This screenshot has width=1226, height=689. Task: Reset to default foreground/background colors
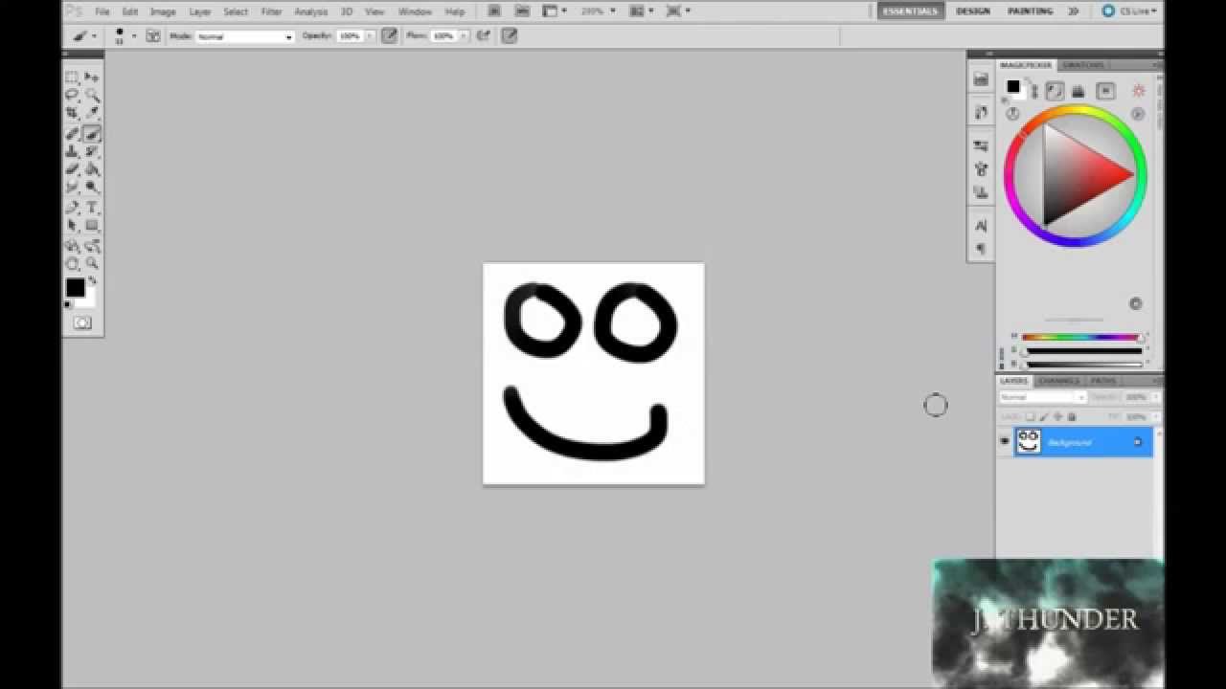pyautogui.click(x=68, y=305)
